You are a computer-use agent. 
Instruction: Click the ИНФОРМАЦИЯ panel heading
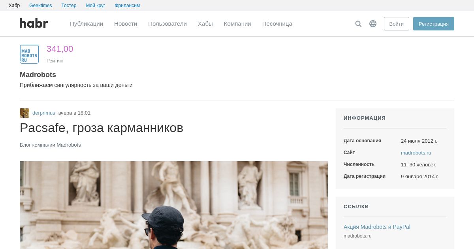365,118
